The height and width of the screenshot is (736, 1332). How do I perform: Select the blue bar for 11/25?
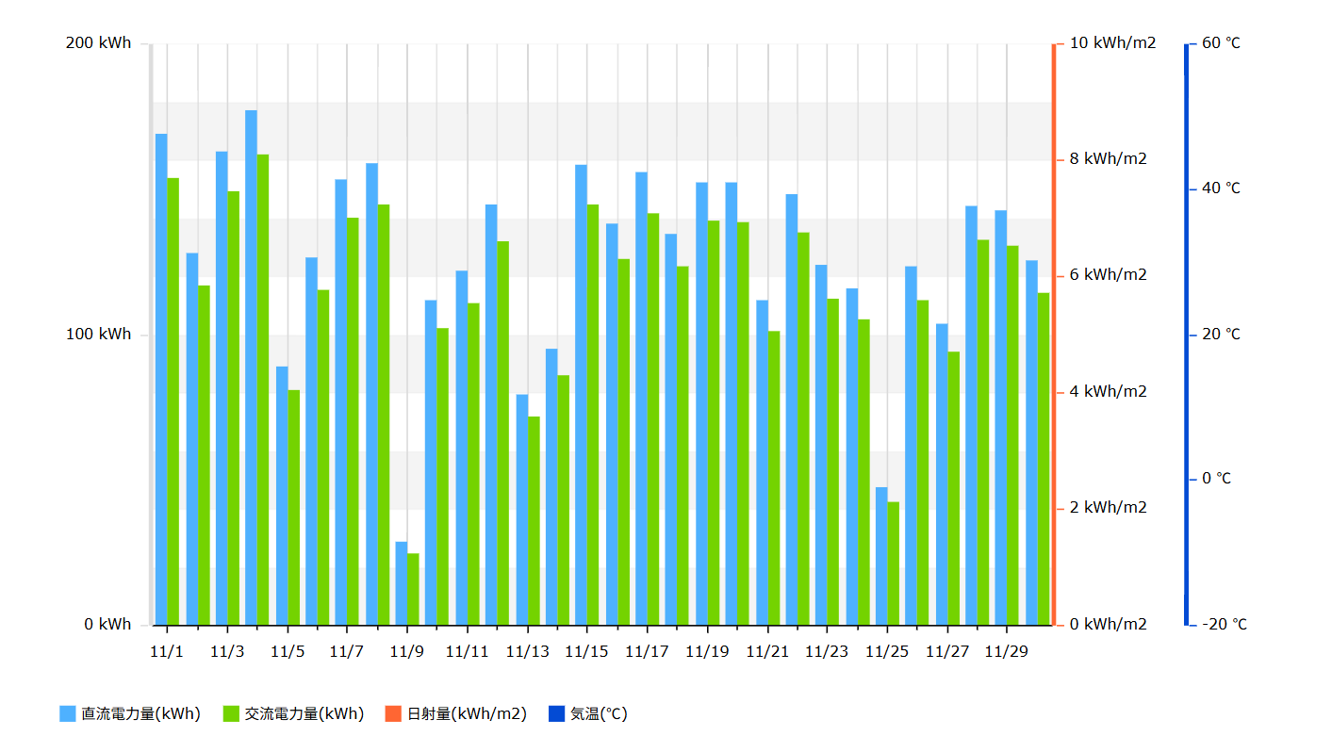tap(881, 556)
